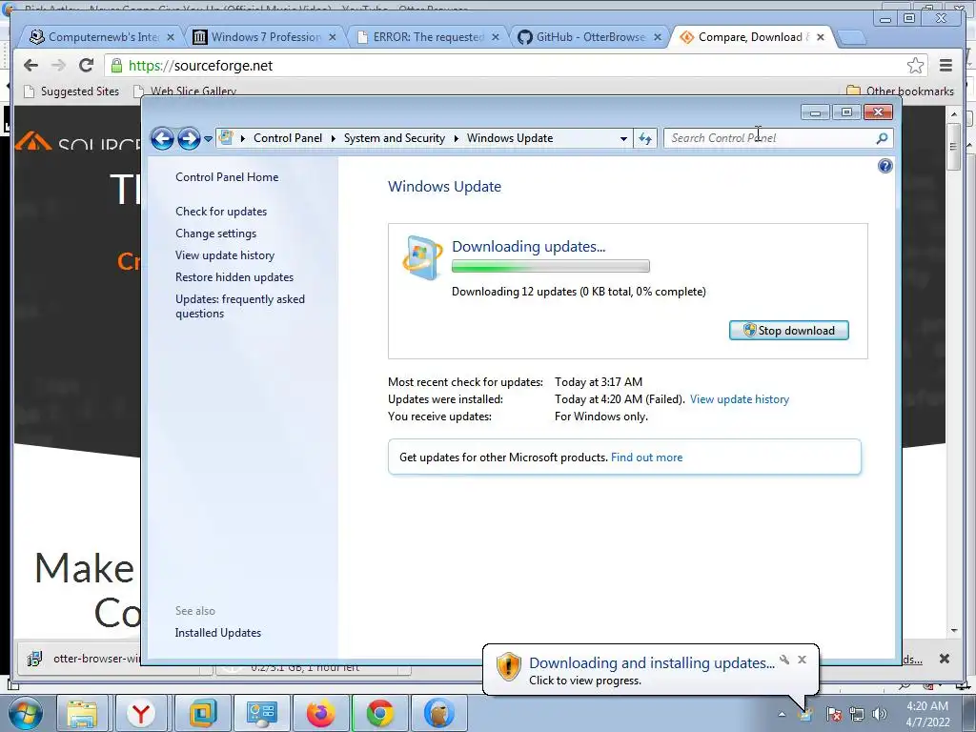Expand the arrow after Control Panel breadcrumb
This screenshot has height=732, width=976.
333,138
